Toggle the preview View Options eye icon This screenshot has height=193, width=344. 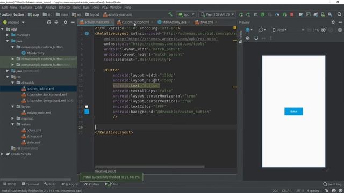coord(247,38)
